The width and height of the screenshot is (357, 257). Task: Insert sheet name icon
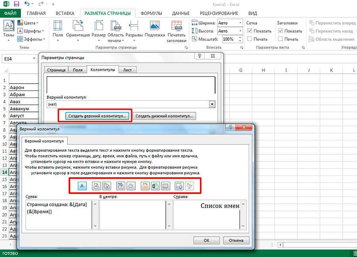(166, 186)
